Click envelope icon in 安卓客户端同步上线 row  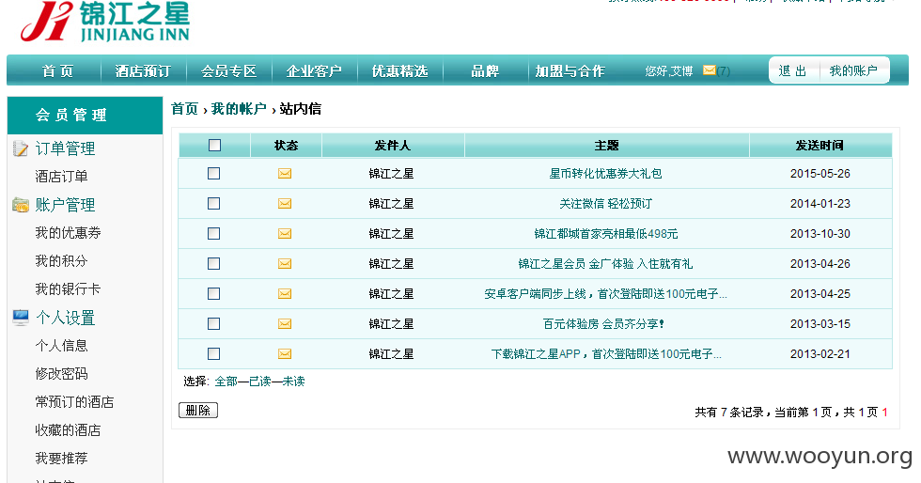[285, 293]
